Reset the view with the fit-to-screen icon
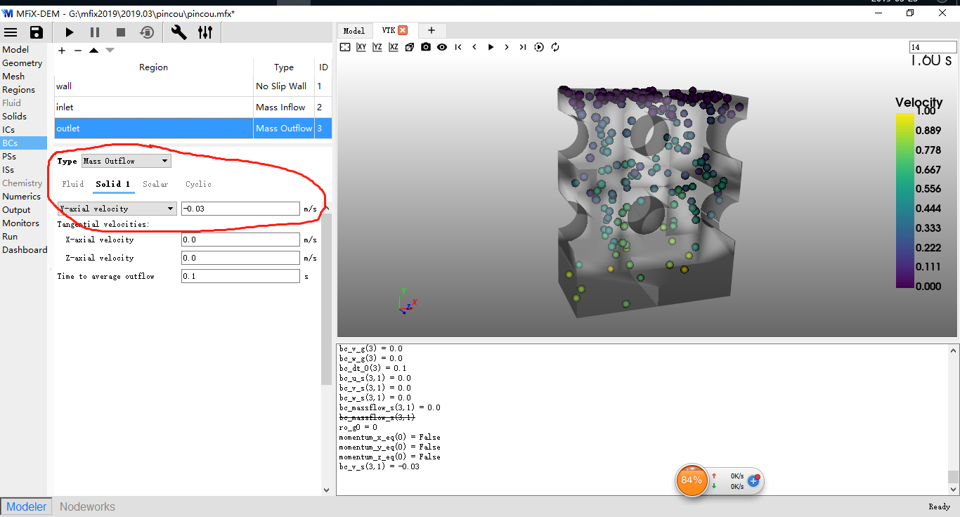960x517 pixels. (345, 47)
